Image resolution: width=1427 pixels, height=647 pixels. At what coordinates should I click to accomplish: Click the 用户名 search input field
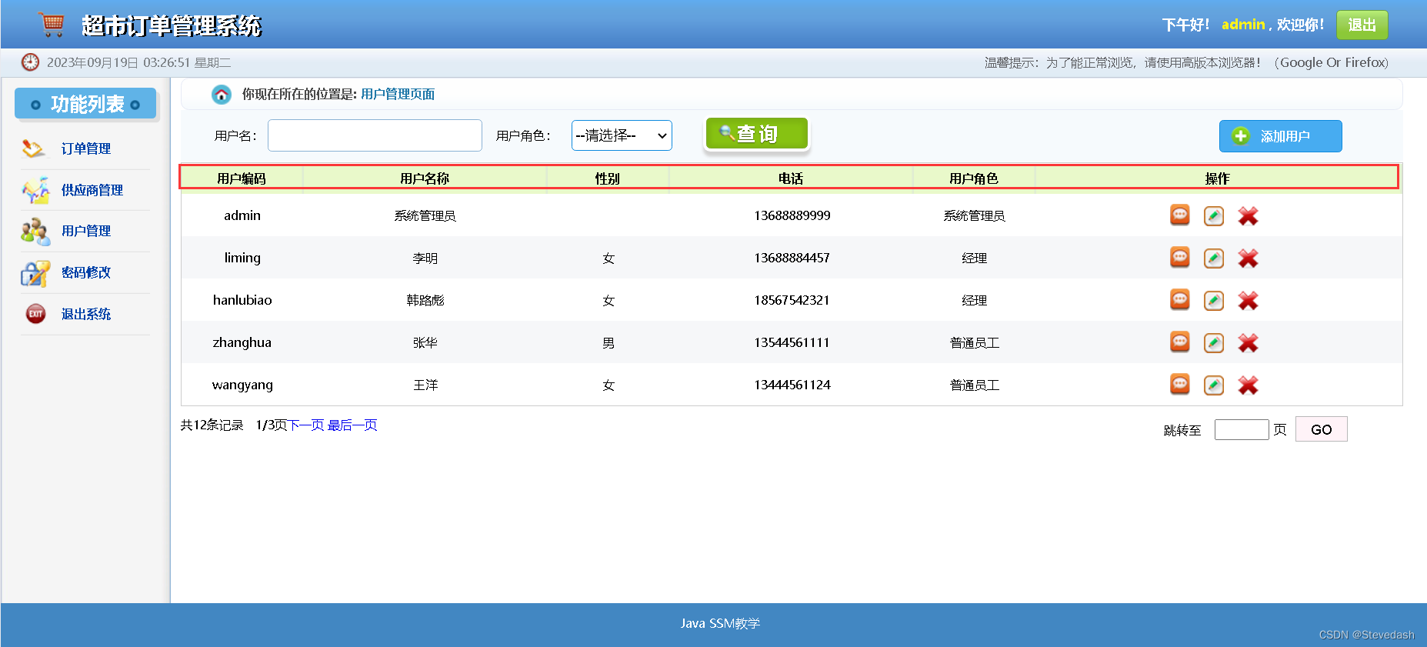click(375, 135)
